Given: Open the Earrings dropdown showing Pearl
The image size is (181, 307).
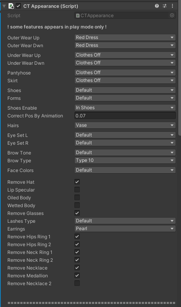Looking at the screenshot, I should click(125, 229).
